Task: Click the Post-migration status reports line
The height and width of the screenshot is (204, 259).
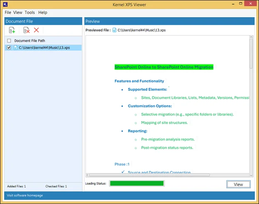Action: pos(167,148)
